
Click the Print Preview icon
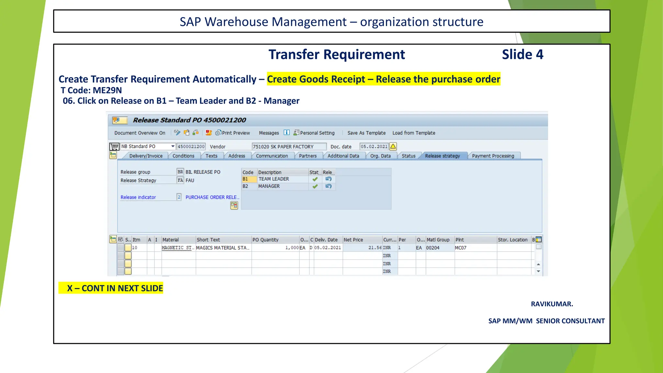[218, 133]
